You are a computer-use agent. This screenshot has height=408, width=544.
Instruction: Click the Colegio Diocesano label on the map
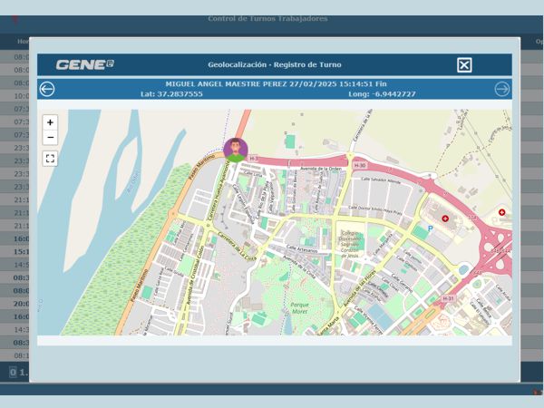click(x=352, y=238)
